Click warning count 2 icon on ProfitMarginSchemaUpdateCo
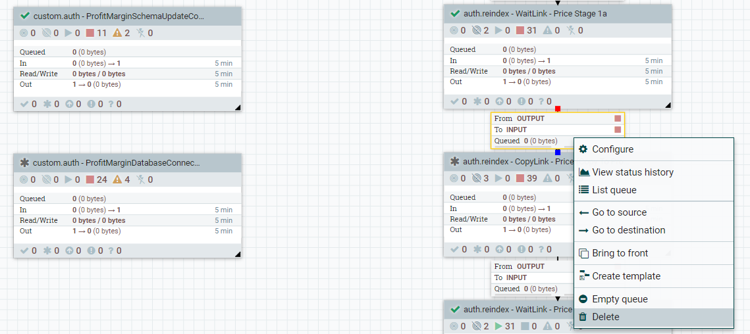 point(117,33)
